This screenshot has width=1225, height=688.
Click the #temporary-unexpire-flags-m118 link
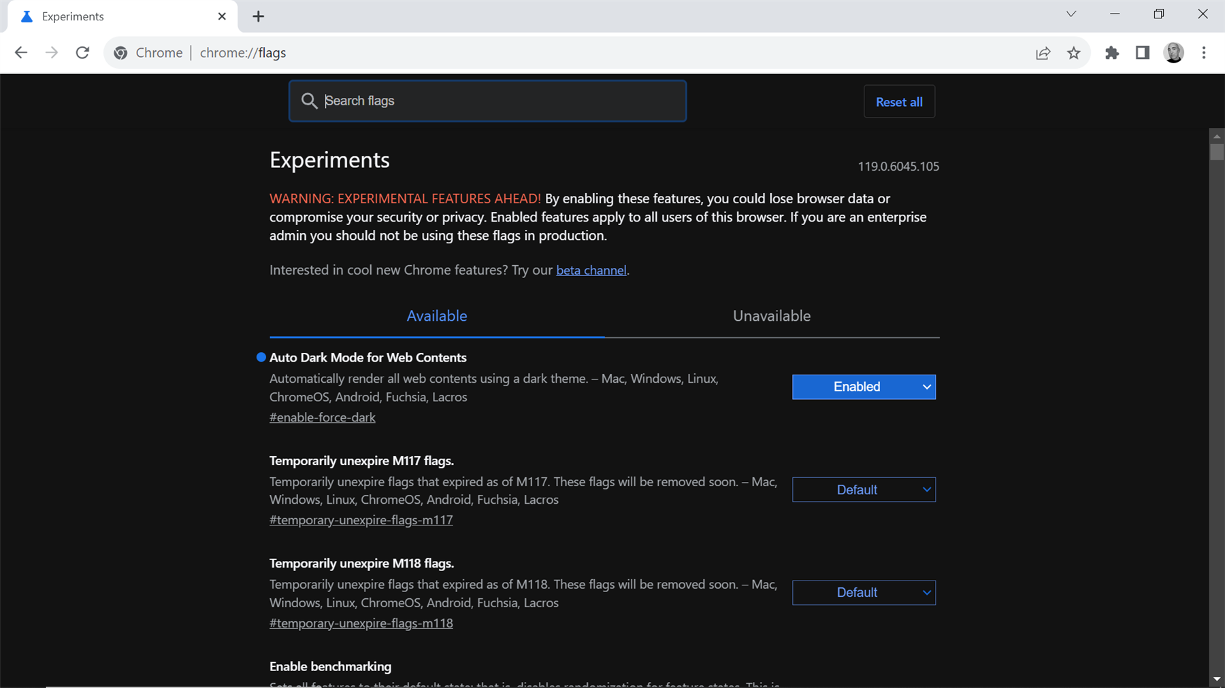(x=361, y=623)
